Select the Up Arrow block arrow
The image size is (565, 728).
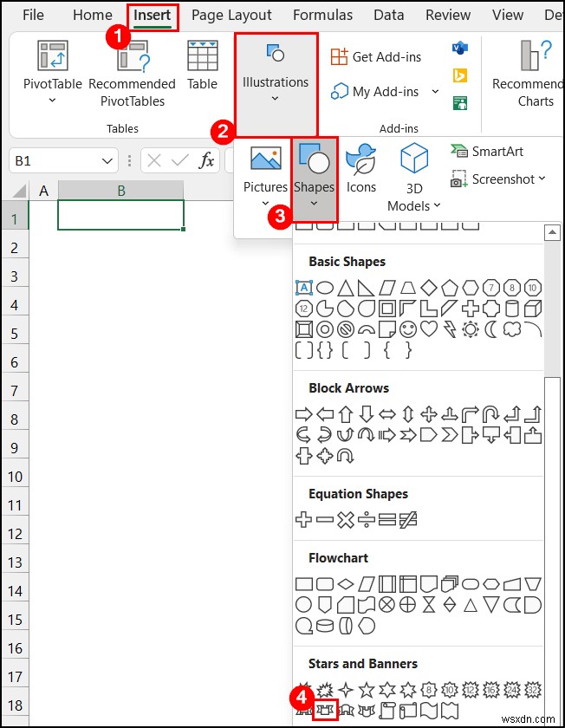[x=346, y=414]
